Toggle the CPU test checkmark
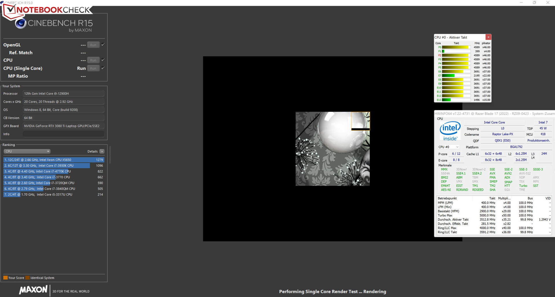This screenshot has width=555, height=297. tap(103, 60)
